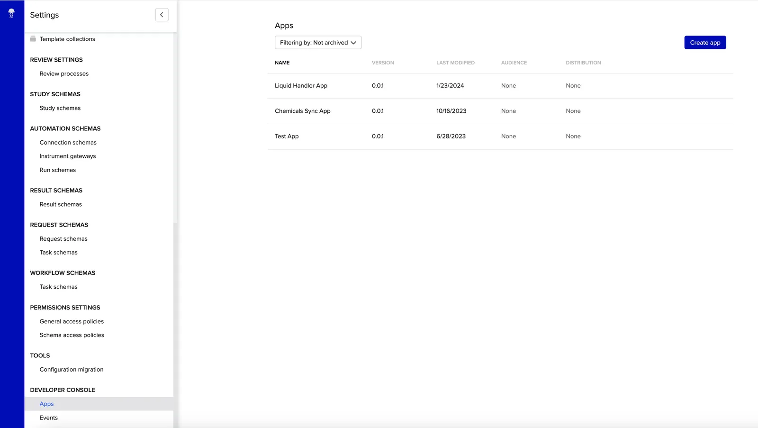This screenshot has height=428, width=758.
Task: Open Task schemas under Workflow Schemas
Action: (59, 287)
